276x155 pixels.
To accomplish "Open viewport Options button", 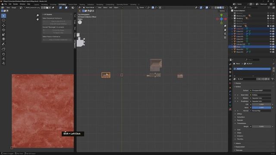I will (x=223, y=11).
